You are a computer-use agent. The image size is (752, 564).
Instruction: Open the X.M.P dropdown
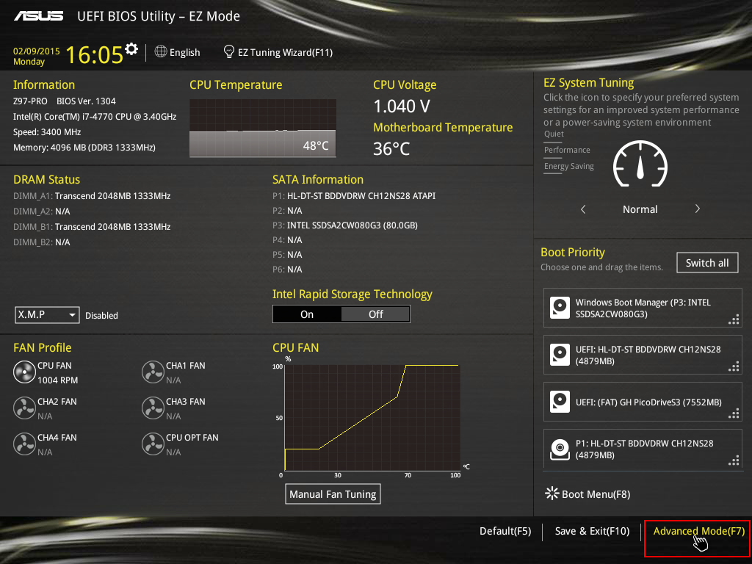coord(47,315)
